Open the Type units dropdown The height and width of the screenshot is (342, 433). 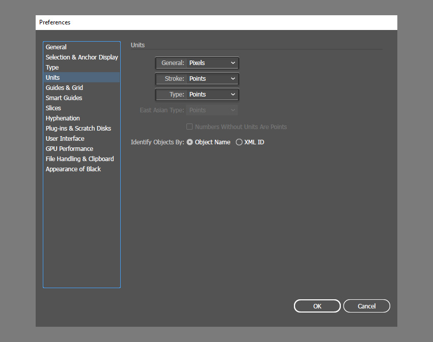[x=212, y=94]
